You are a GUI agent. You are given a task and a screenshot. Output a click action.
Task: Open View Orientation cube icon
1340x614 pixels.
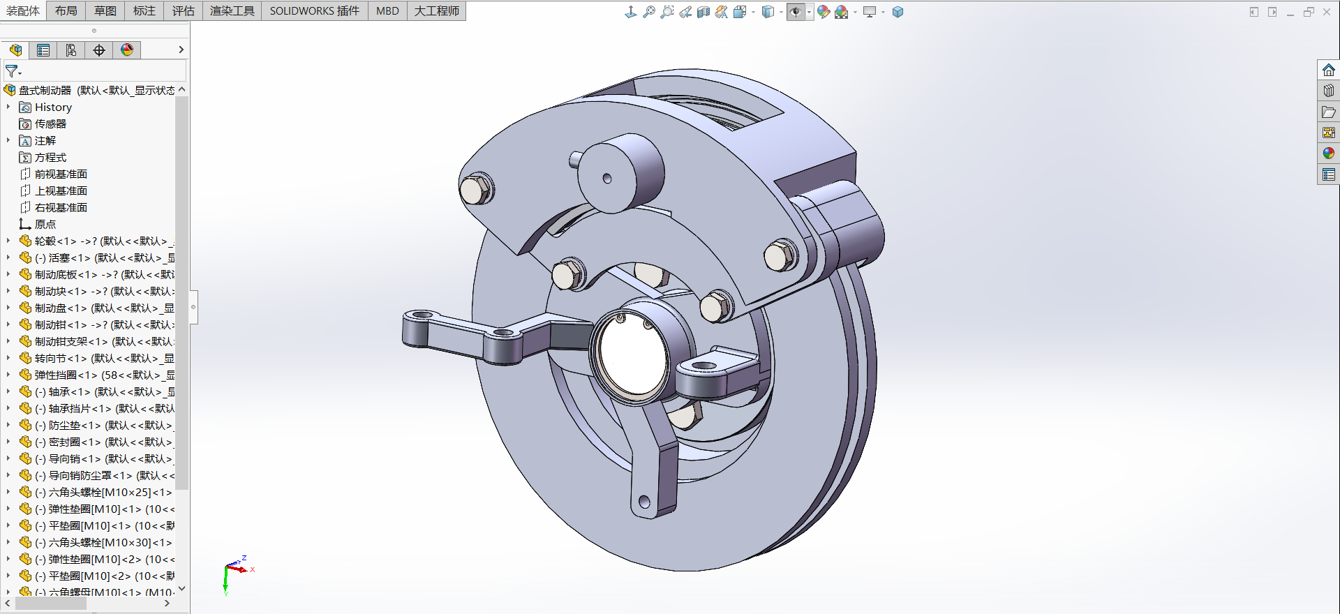tap(740, 12)
